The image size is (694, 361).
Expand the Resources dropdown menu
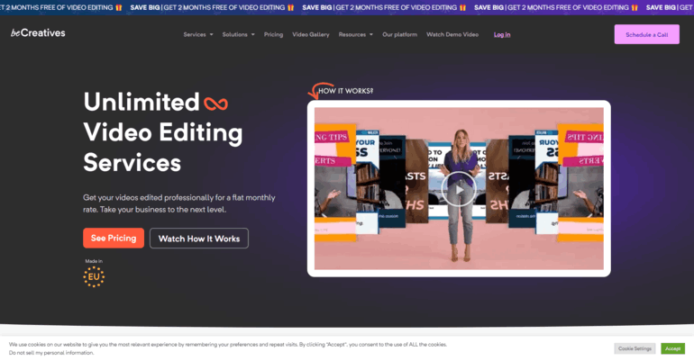click(355, 34)
